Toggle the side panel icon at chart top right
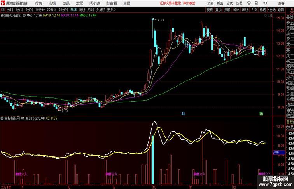The width and height of the screenshot is (294, 189). (x=270, y=16)
